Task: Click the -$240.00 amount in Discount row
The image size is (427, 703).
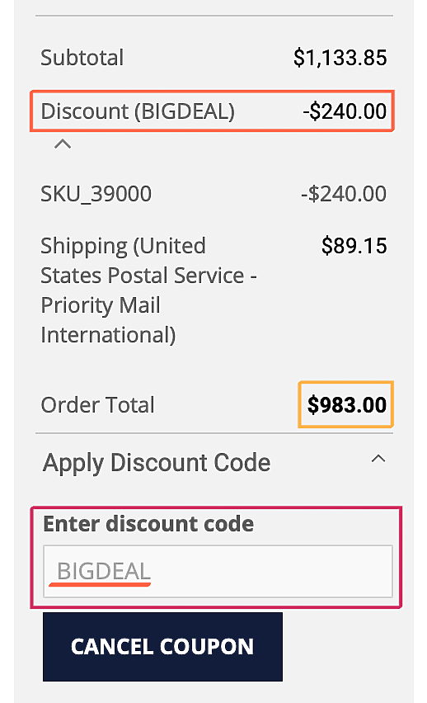Action: 344,111
